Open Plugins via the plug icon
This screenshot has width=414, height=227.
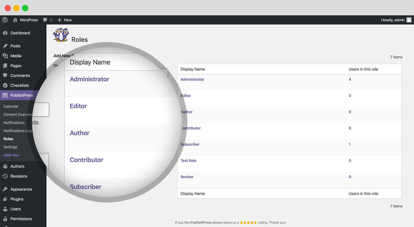pos(5,199)
